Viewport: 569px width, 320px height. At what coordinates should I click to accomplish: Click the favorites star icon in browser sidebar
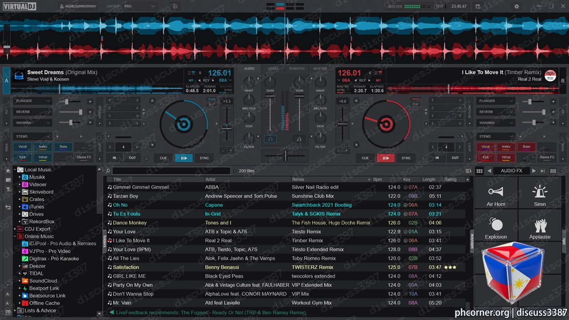[8, 170]
